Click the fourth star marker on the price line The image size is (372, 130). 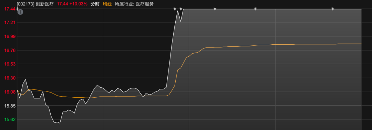pyautogui.click(x=255, y=9)
